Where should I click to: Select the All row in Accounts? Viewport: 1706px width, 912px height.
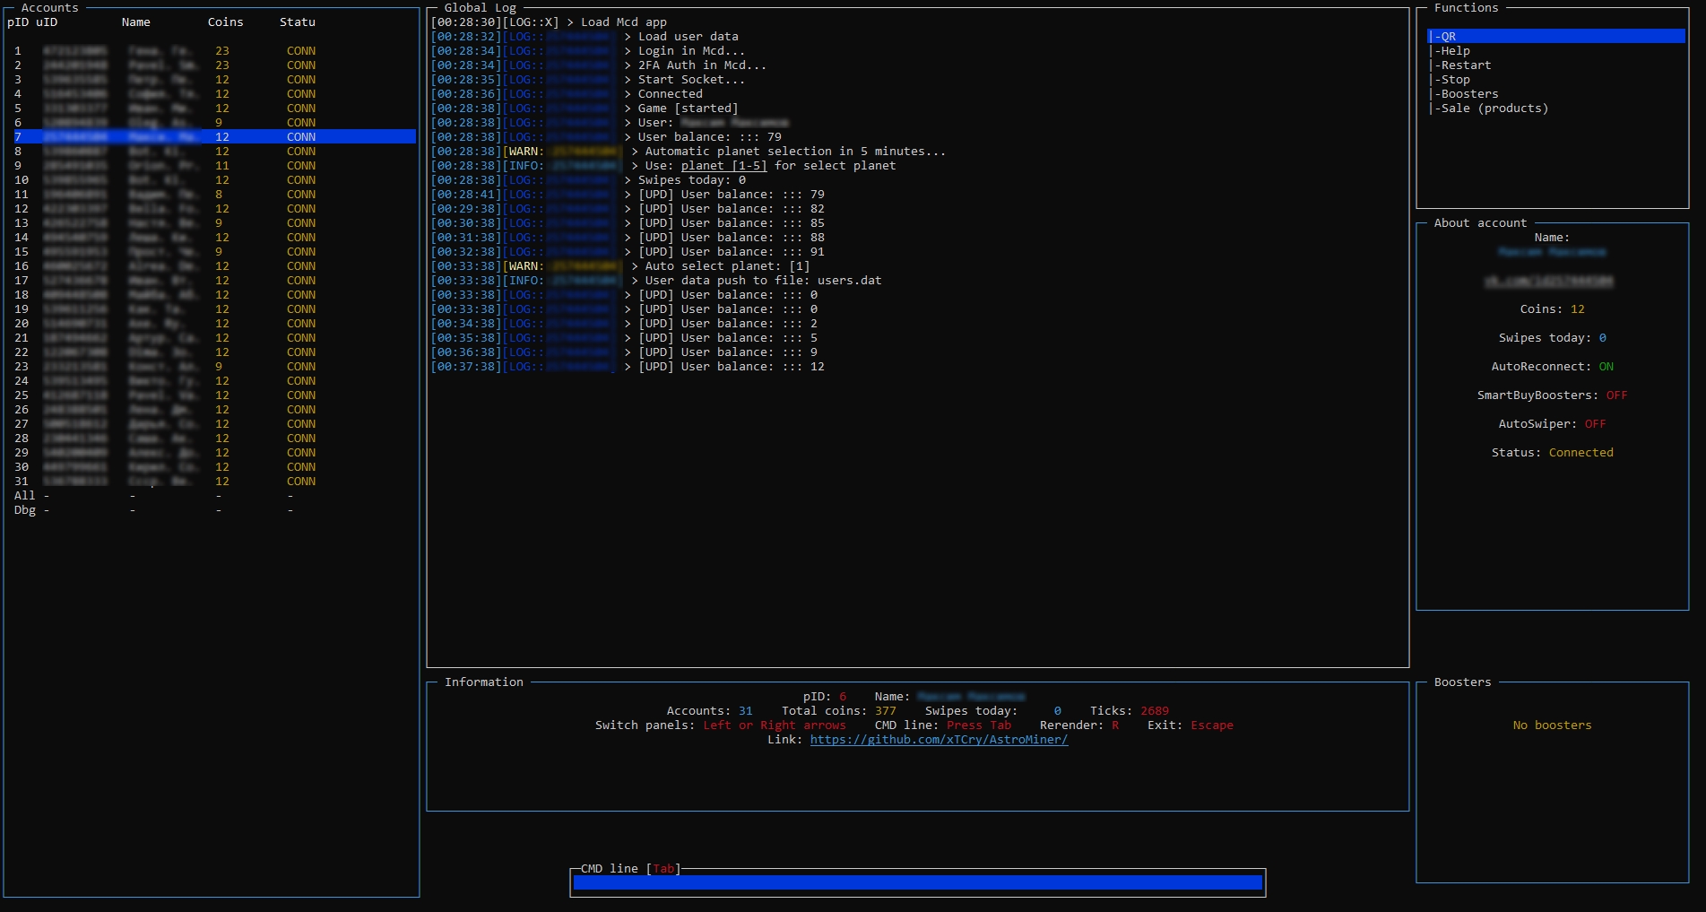pyautogui.click(x=212, y=496)
